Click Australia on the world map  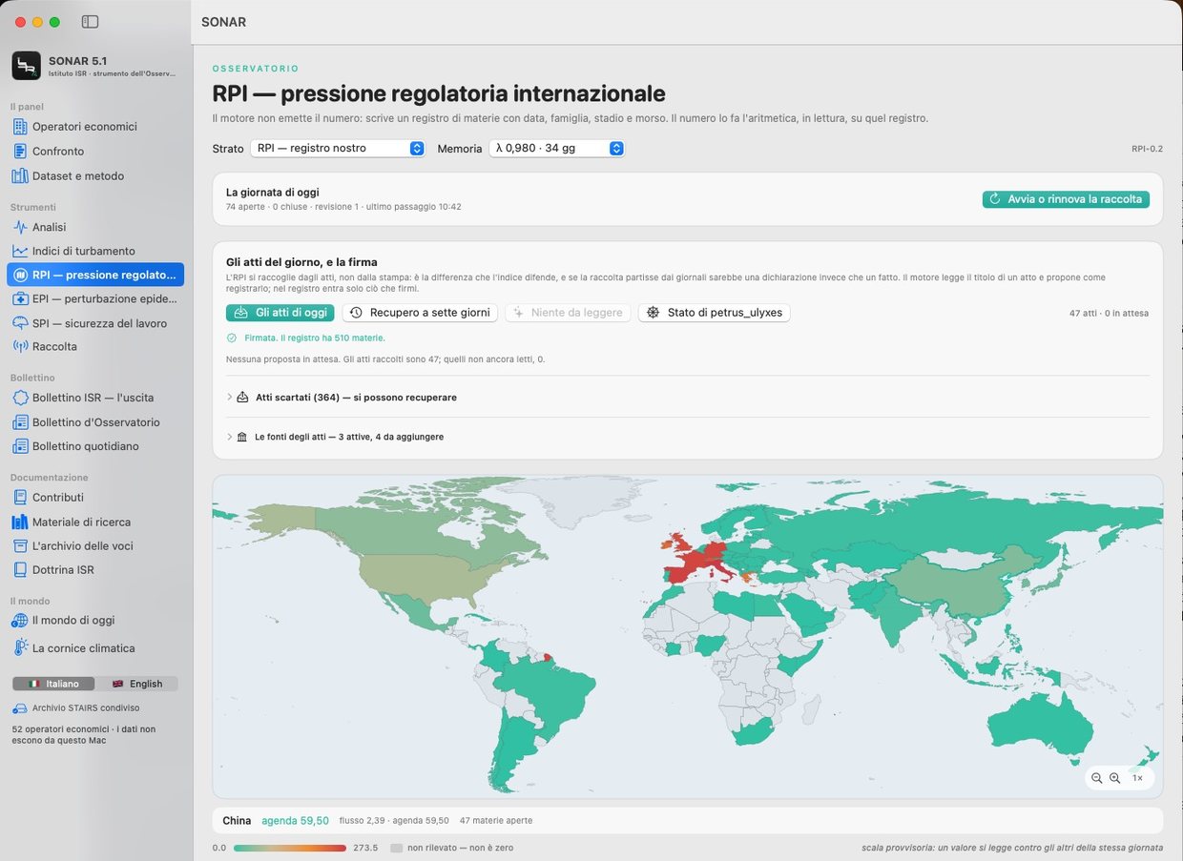coord(1043,727)
